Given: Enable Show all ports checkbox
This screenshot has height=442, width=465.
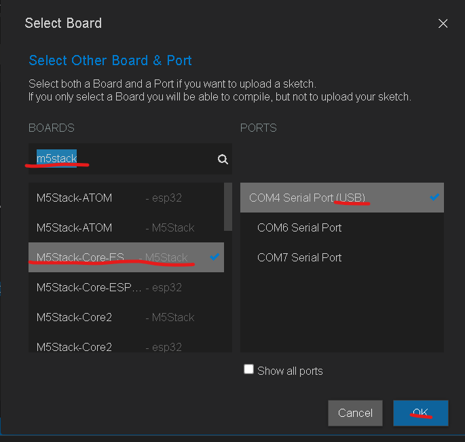Looking at the screenshot, I should (248, 369).
